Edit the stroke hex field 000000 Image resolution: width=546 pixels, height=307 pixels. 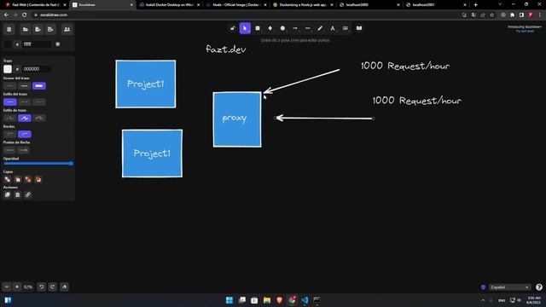pyautogui.click(x=36, y=69)
